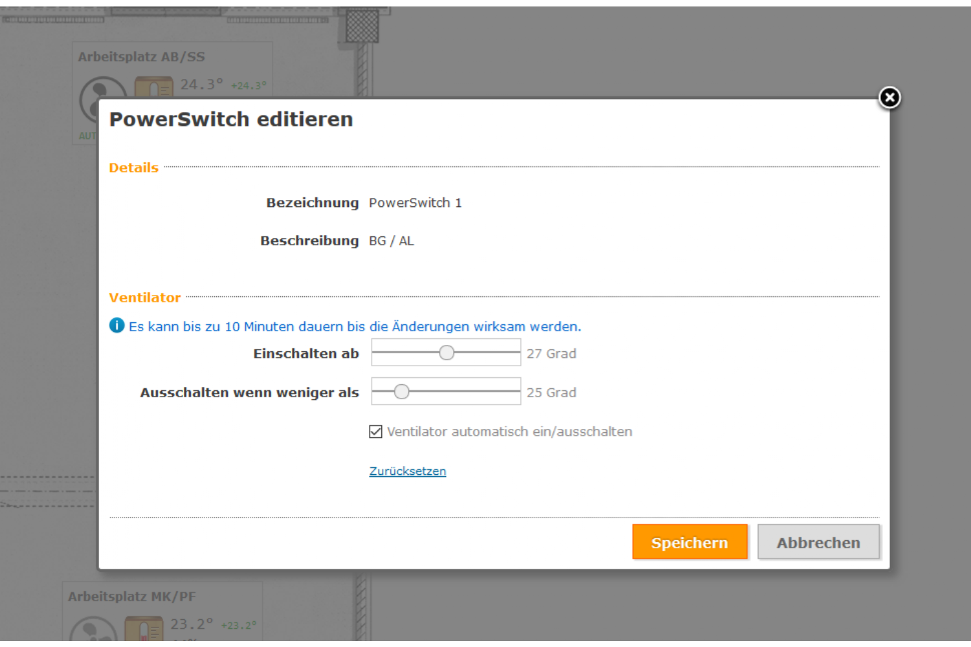Click the Zurücksetzen link
971x647 pixels.
pyautogui.click(x=407, y=471)
